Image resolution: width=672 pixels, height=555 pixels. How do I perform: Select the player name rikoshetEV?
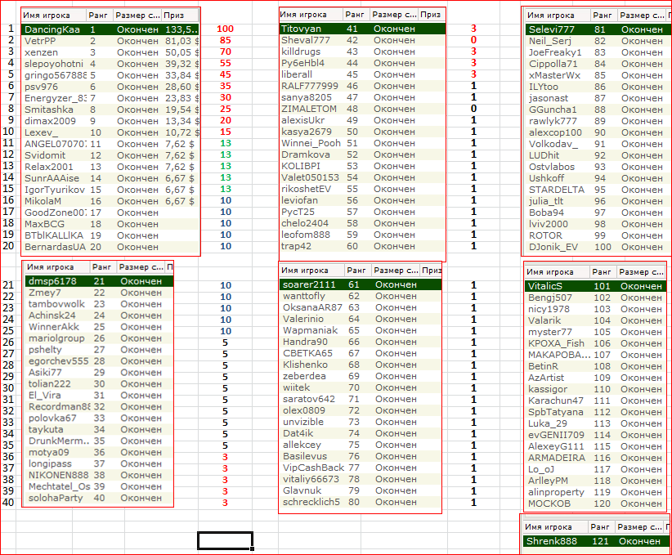pos(306,189)
